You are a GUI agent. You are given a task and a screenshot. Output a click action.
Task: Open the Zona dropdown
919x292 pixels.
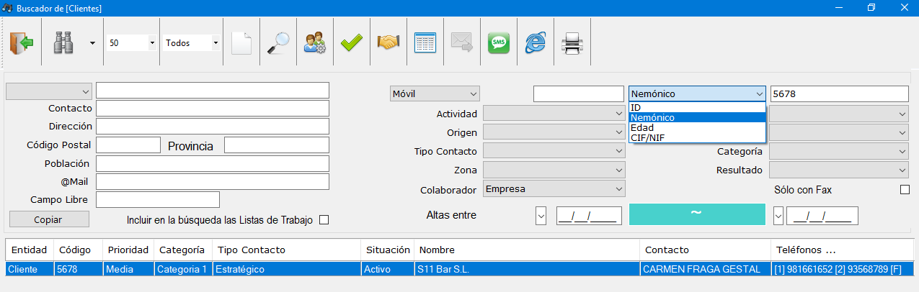[x=554, y=170]
